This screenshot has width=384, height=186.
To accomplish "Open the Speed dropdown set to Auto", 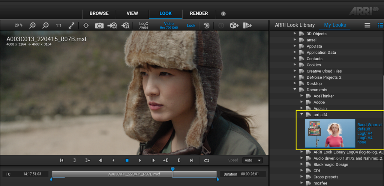I will pos(252,160).
